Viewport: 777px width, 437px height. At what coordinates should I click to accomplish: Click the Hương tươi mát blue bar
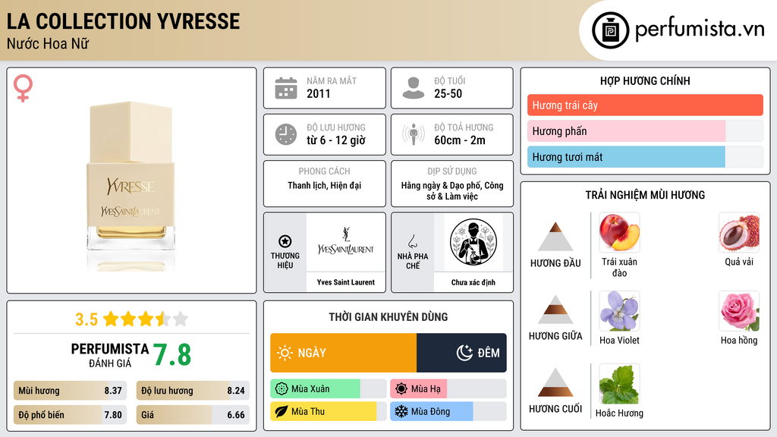[x=645, y=156]
